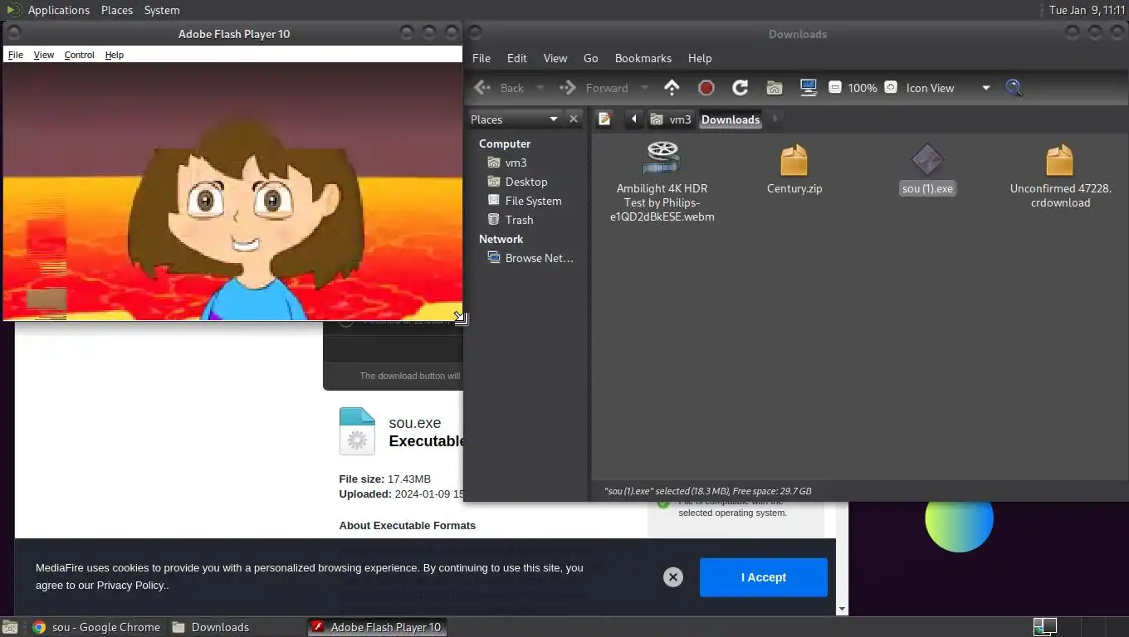Select the Ambilight 4K HDR webm video file
This screenshot has height=637, width=1129.
click(x=662, y=182)
